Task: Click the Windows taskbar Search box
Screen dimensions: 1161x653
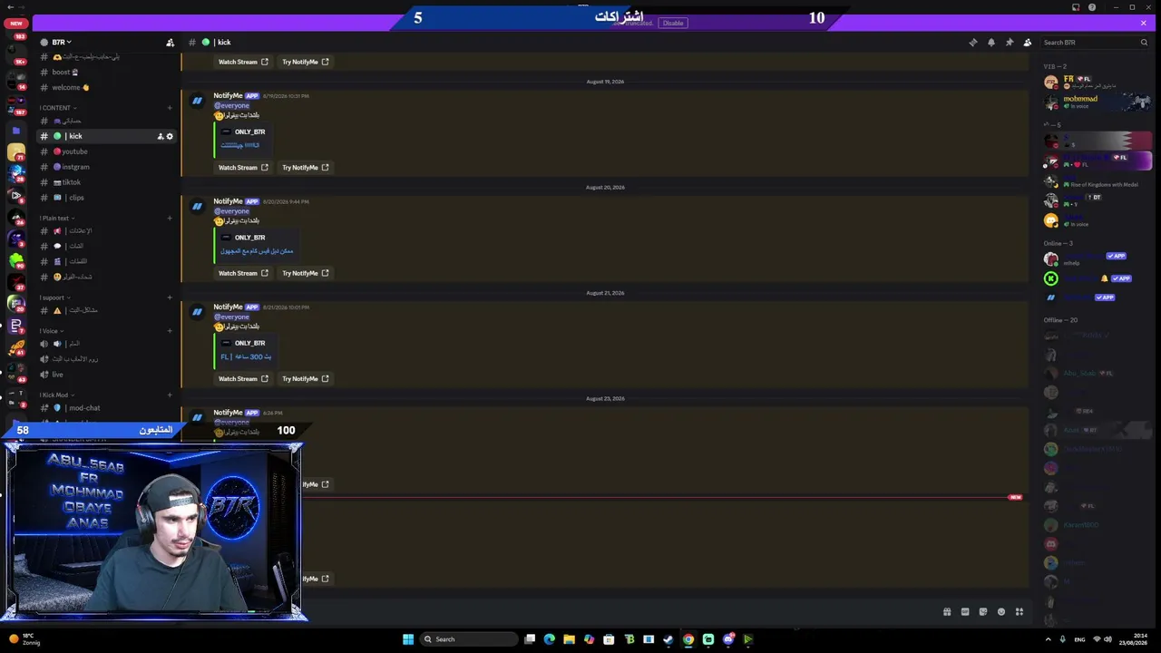Action: (468, 639)
